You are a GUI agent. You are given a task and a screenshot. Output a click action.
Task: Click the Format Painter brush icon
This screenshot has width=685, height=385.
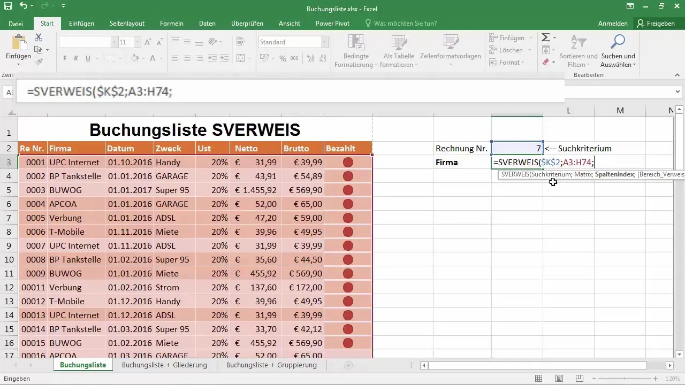39,62
